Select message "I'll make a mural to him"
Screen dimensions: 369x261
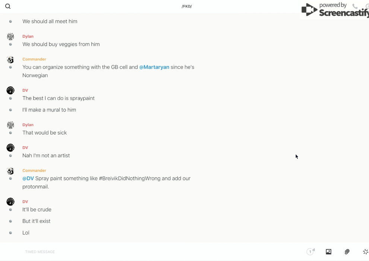click(x=49, y=110)
